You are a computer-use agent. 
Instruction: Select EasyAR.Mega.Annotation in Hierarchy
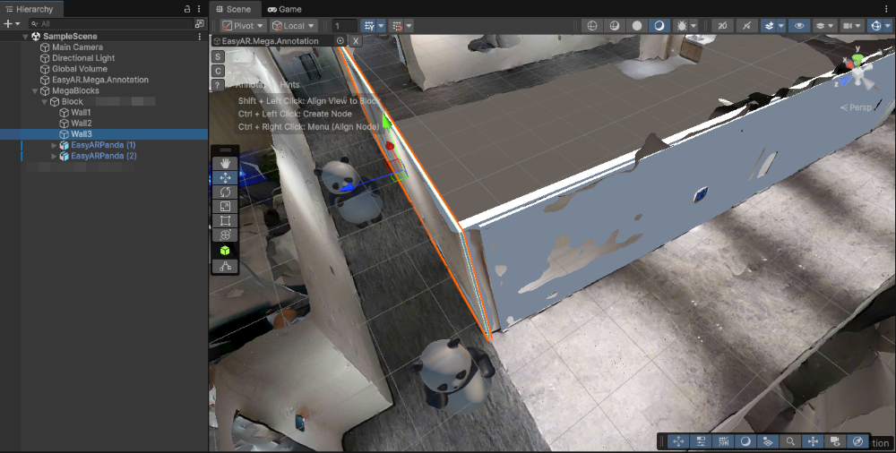coord(100,80)
